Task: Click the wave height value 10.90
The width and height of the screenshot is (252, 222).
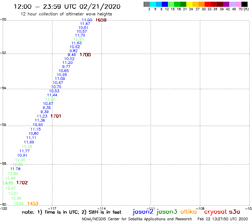Action: coord(38,125)
